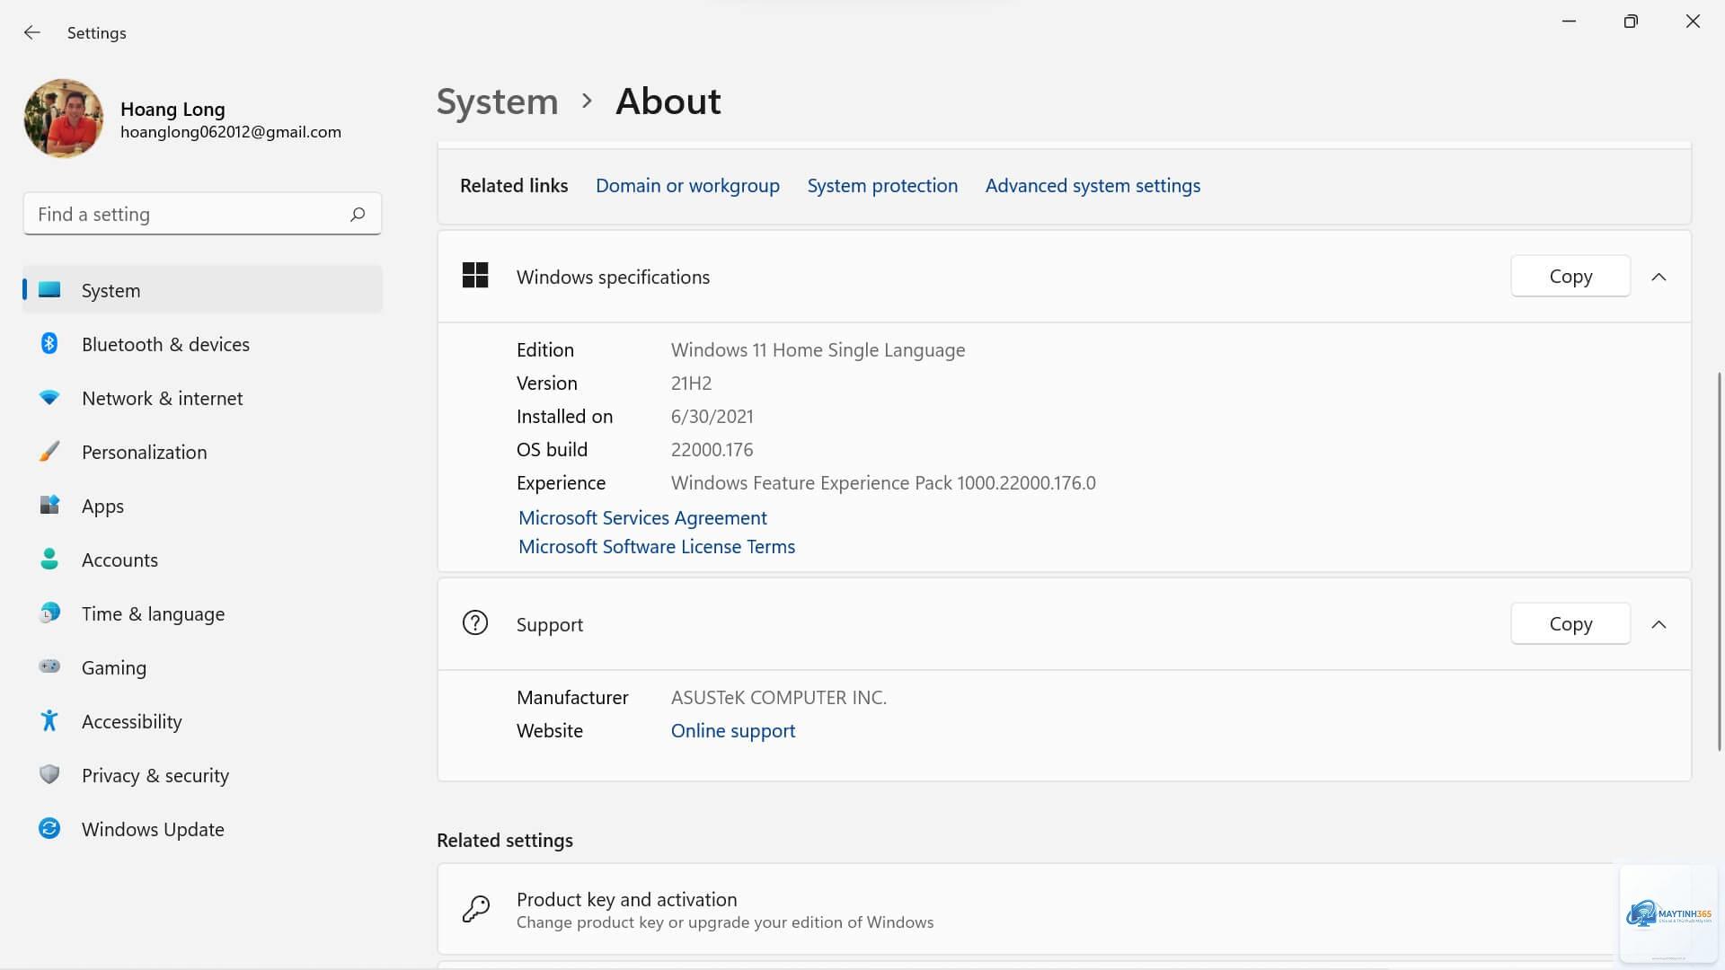Click the Gaming controller icon

pos(49,666)
